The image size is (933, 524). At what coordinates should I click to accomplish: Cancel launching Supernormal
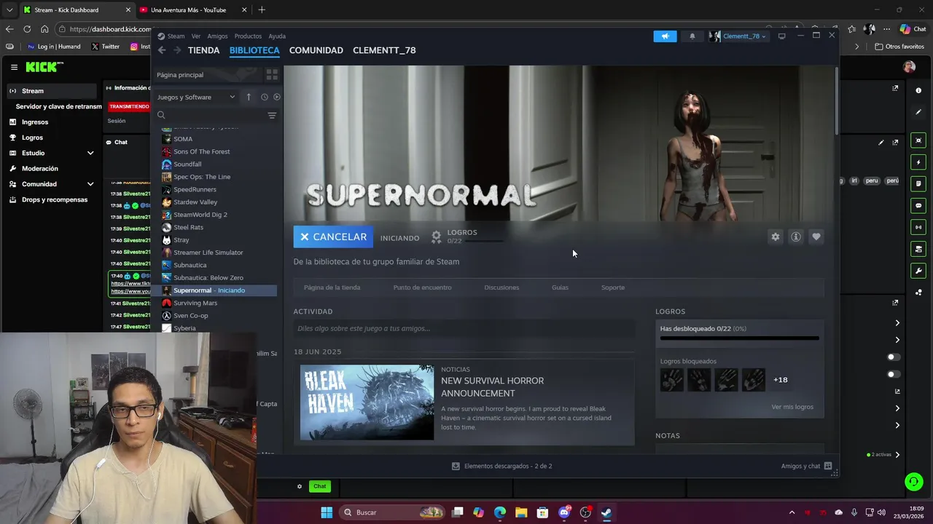tap(333, 237)
